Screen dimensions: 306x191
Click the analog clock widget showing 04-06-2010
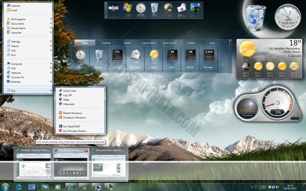[x=288, y=17]
